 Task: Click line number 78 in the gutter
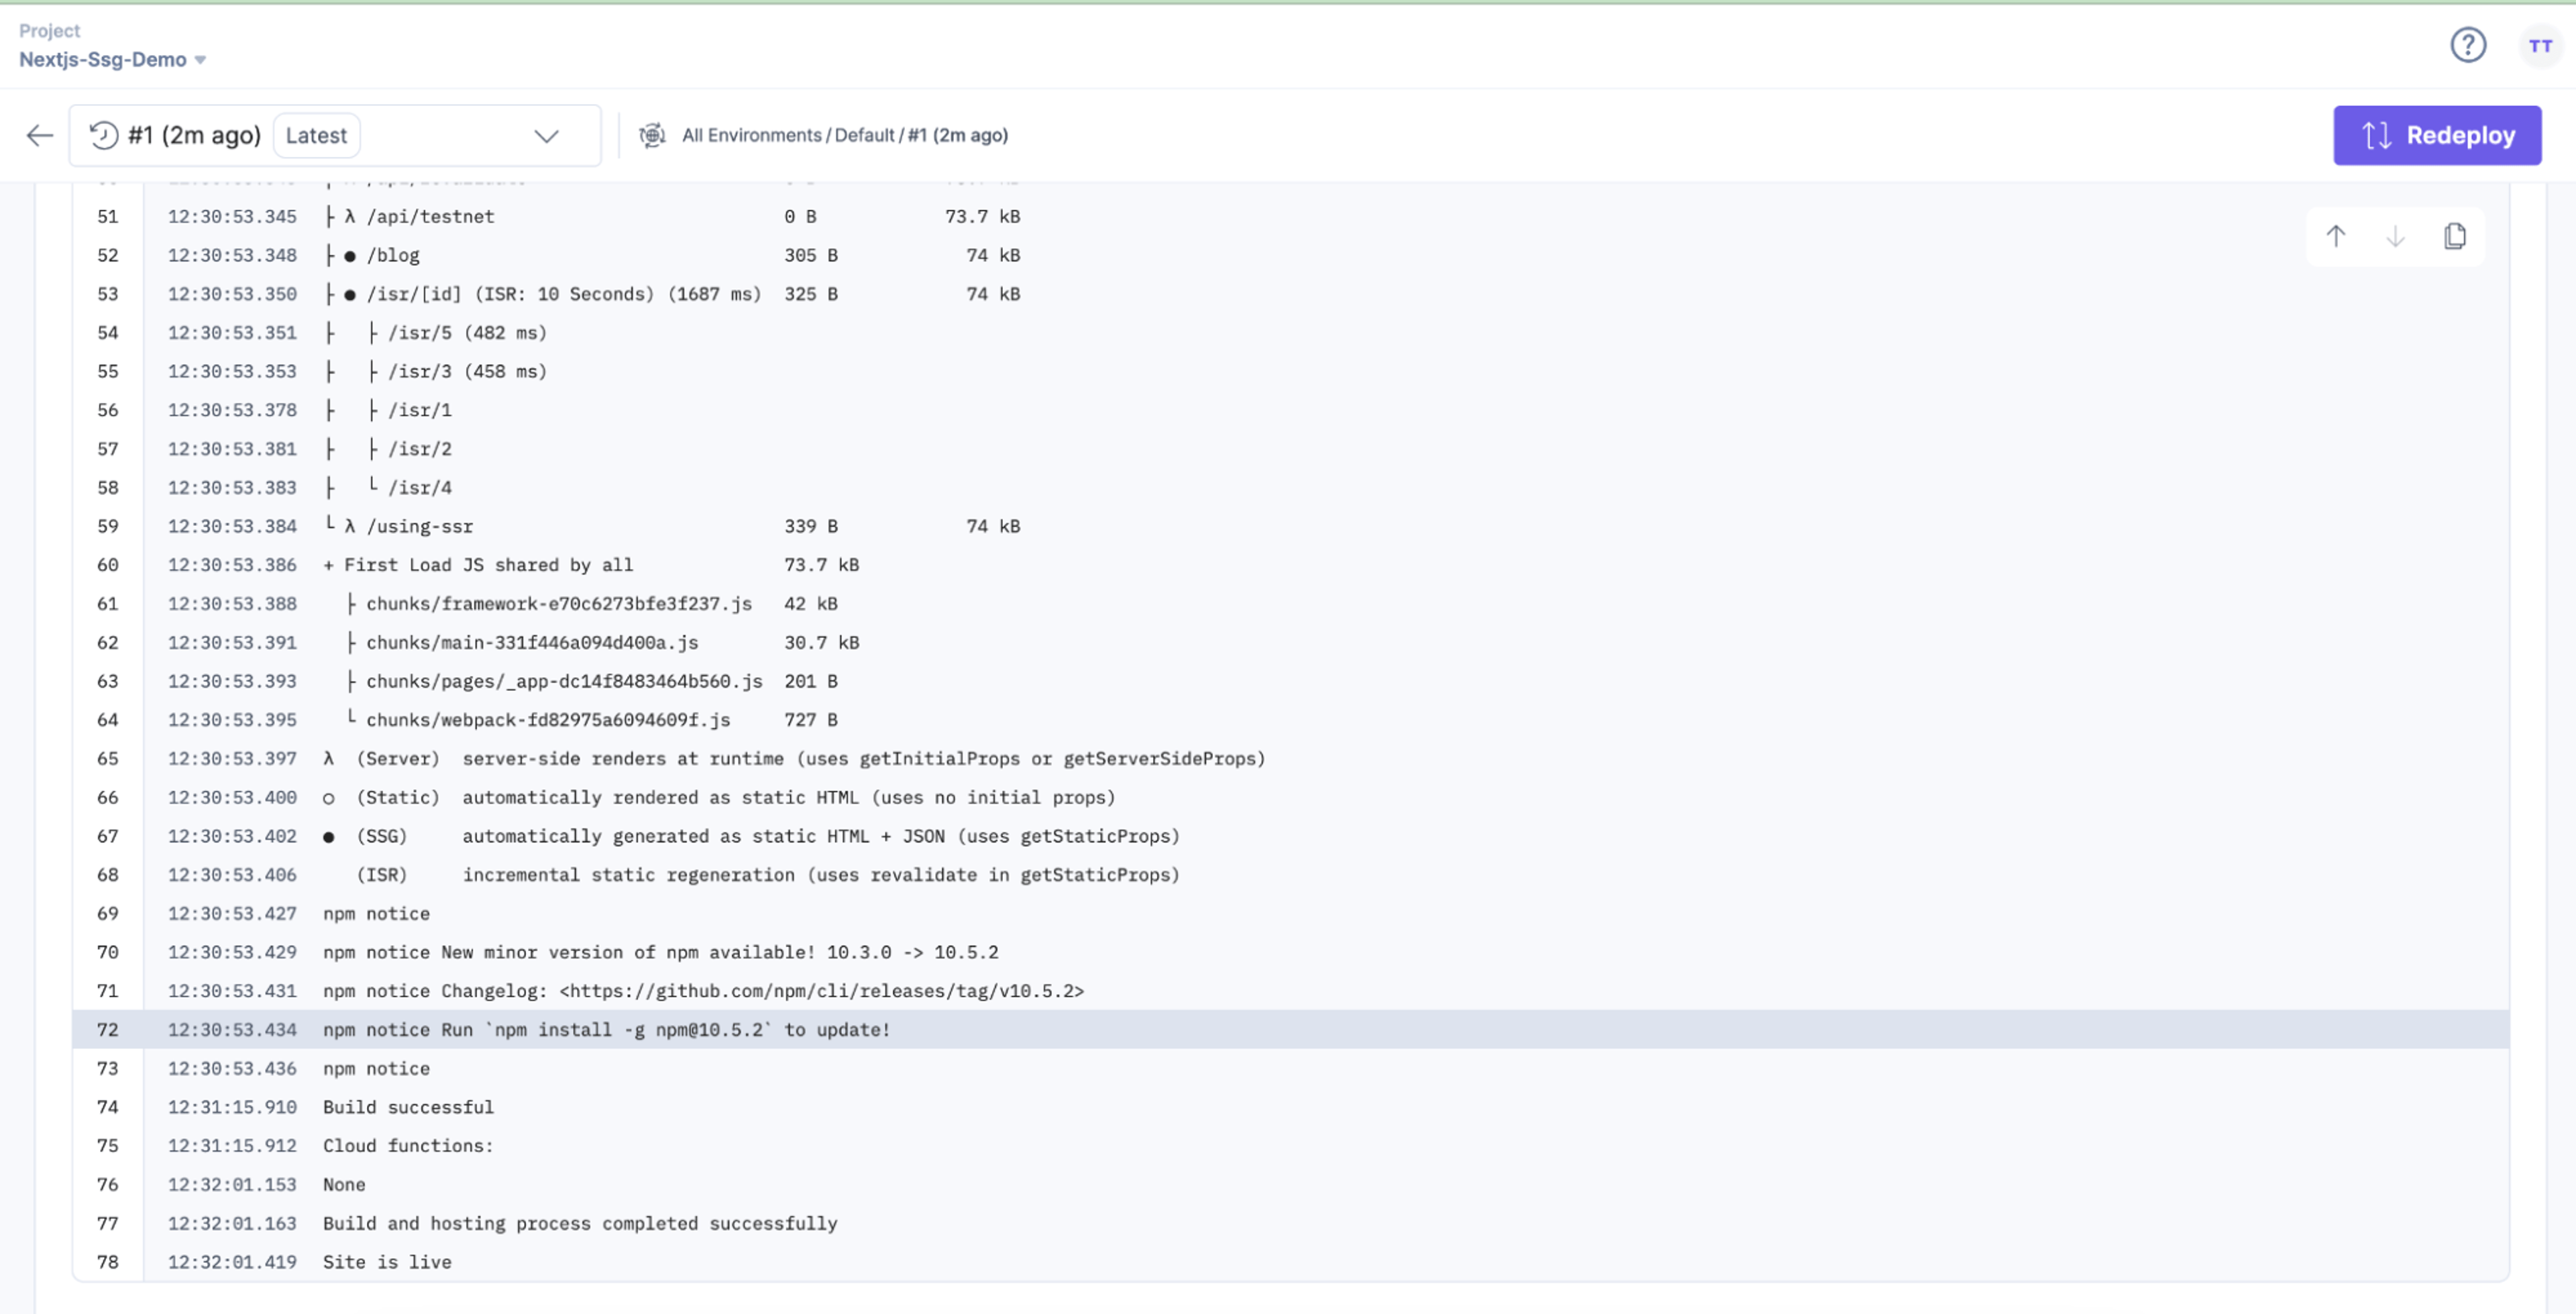108,1262
